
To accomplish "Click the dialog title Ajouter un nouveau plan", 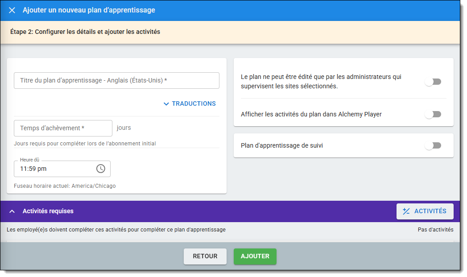I will coord(89,10).
